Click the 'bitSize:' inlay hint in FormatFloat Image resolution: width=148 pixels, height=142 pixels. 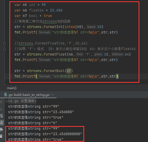(117, 54)
